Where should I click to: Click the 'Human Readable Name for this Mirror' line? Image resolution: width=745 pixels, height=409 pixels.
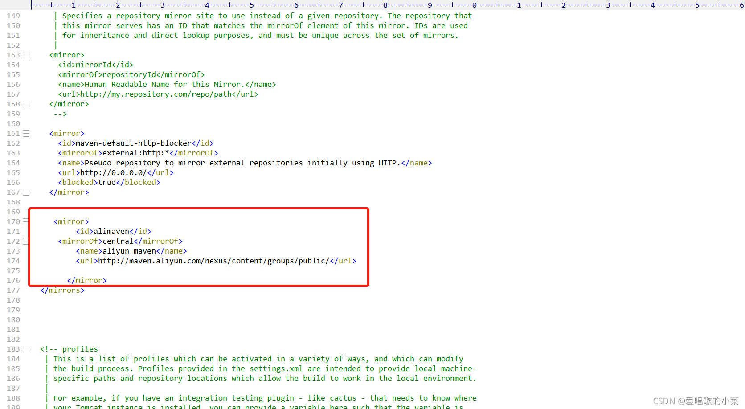[167, 85]
